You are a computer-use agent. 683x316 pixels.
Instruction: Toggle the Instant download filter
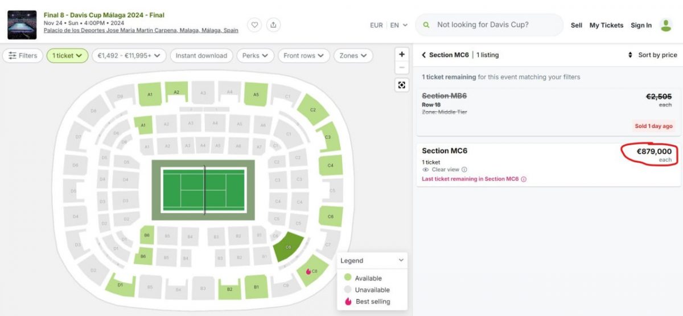pyautogui.click(x=201, y=56)
